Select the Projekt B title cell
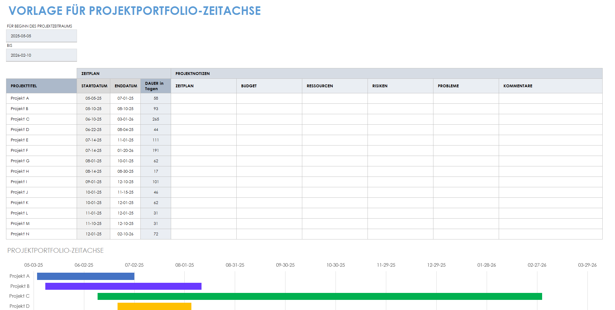The image size is (615, 310). [x=42, y=109]
